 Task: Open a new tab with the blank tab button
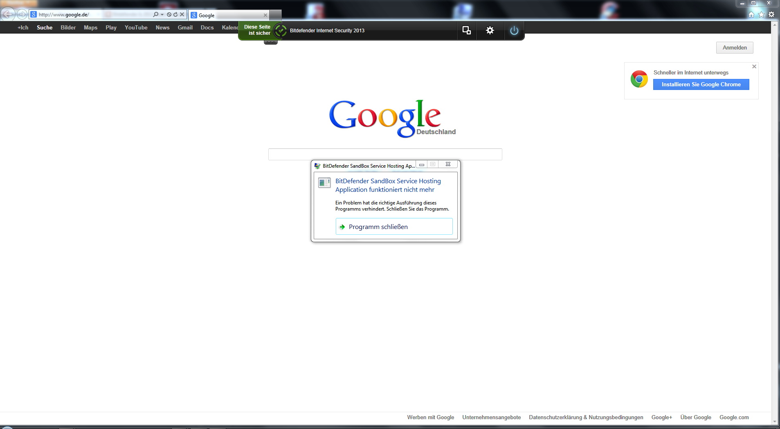pos(276,15)
